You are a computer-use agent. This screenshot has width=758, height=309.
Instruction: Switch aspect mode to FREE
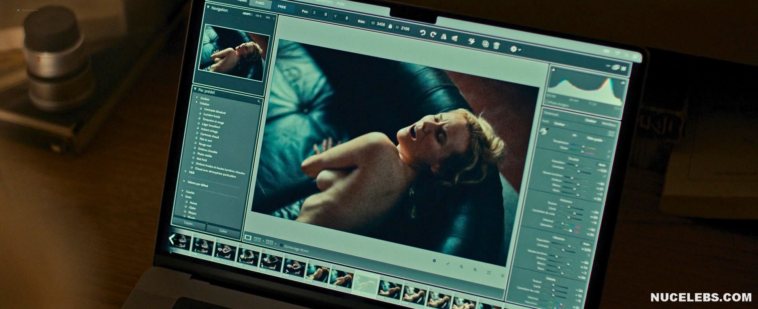pyautogui.click(x=282, y=7)
